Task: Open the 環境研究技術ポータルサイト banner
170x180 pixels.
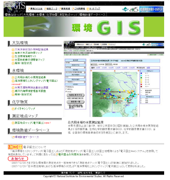Action: tap(151, 9)
